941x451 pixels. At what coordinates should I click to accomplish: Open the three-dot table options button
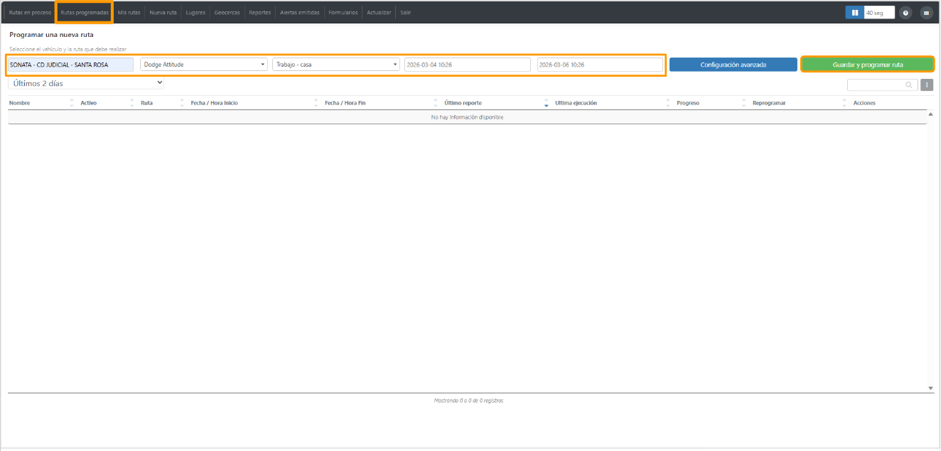tap(927, 85)
